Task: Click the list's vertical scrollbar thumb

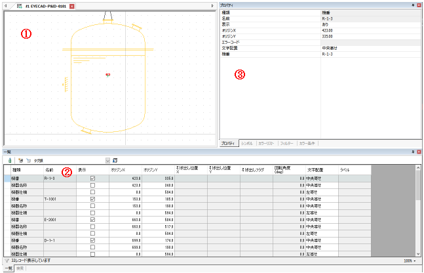Action: 418,185
